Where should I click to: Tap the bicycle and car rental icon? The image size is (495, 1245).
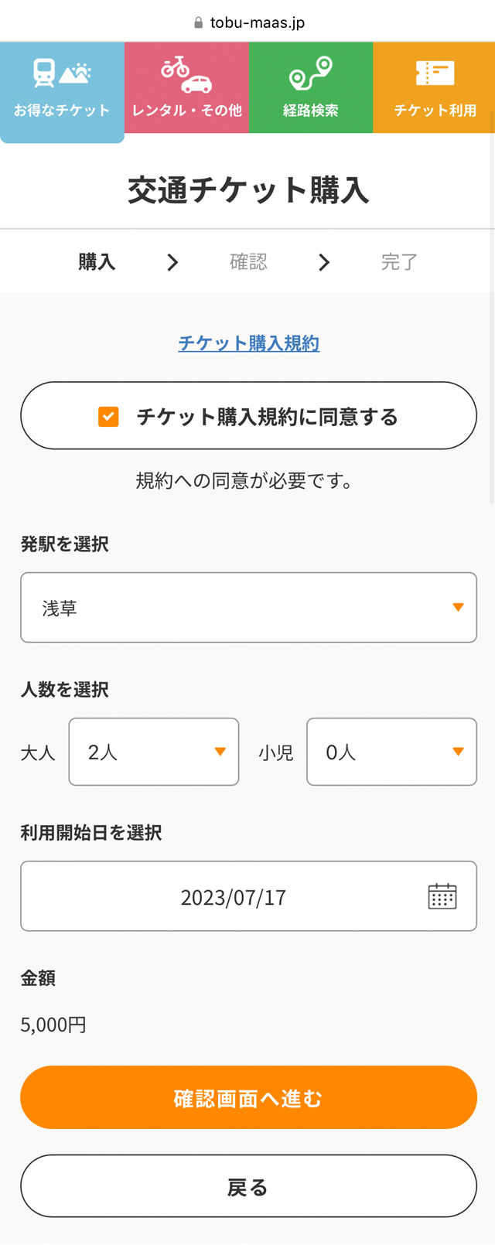point(186,74)
